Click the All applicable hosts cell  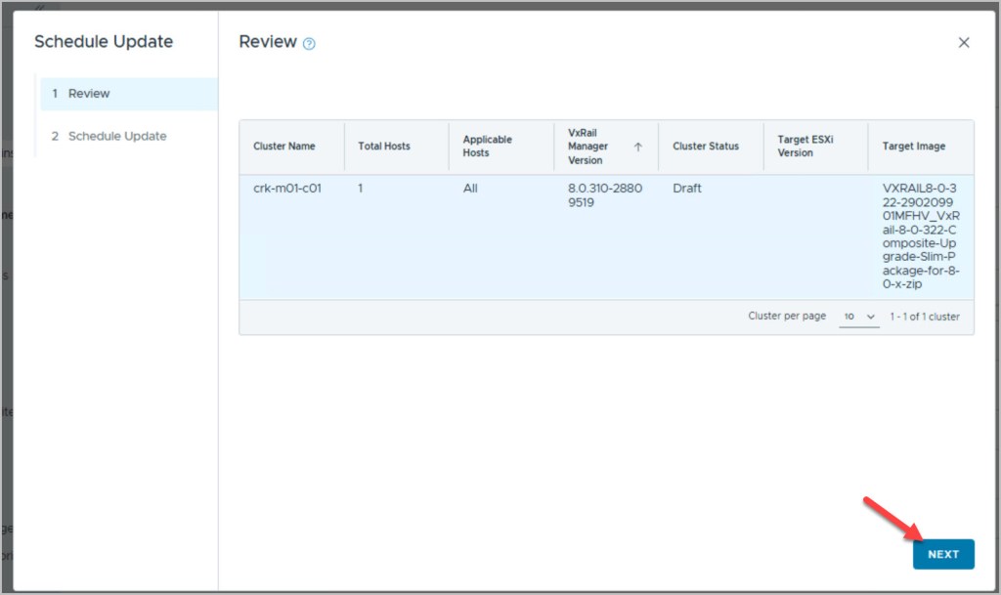[x=470, y=189]
